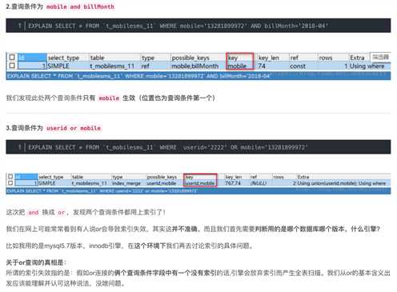
Task: Click the 'key_len' header above '767,74'
Action: [x=234, y=177]
